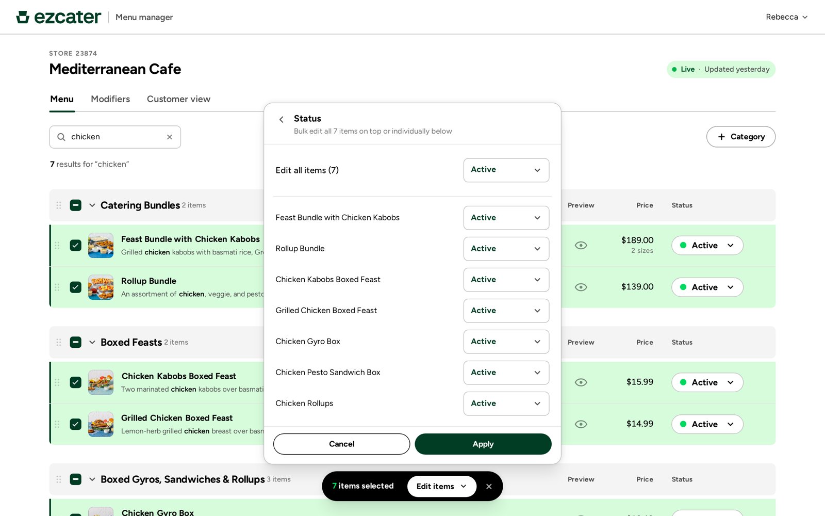
Task: Uncheck the Rollup Bundle checkbox
Action: coord(76,287)
